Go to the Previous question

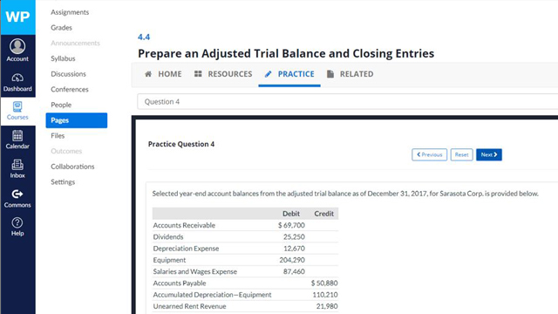point(430,155)
